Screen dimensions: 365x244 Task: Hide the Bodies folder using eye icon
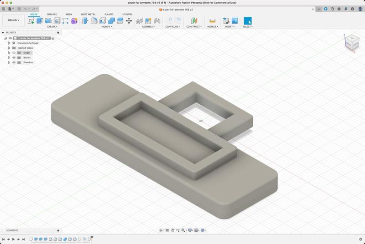point(14,57)
